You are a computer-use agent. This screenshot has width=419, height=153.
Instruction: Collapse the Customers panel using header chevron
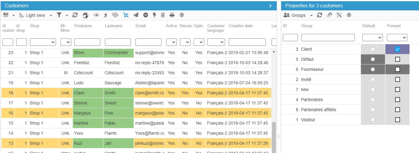pos(270,5)
